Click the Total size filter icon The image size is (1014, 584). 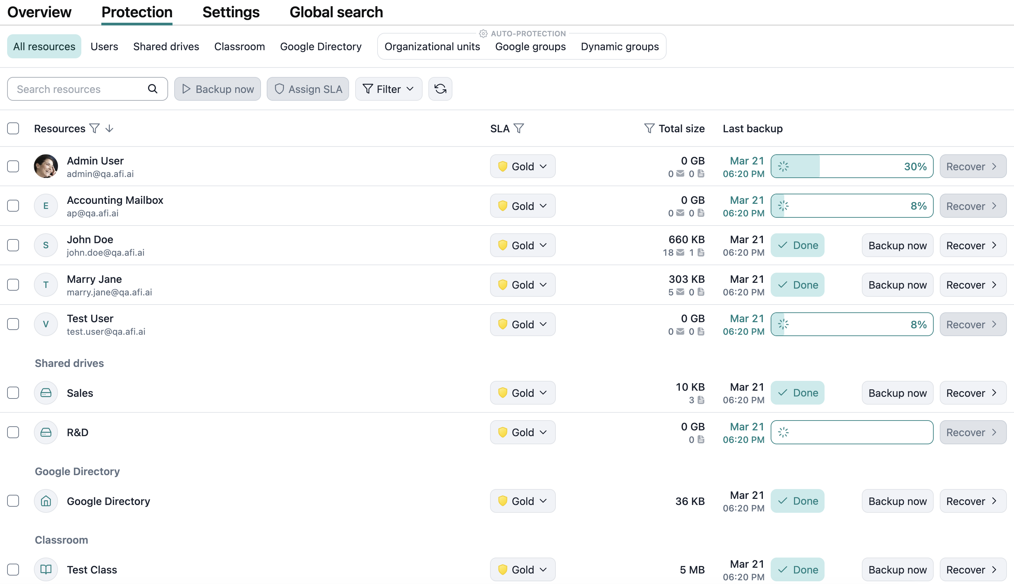pyautogui.click(x=649, y=128)
